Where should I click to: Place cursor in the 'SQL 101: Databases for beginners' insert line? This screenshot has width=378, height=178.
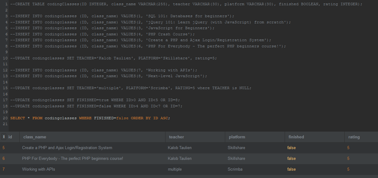pos(122,16)
